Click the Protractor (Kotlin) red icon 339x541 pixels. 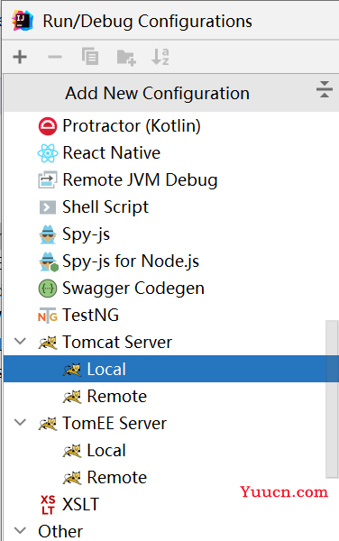(47, 126)
